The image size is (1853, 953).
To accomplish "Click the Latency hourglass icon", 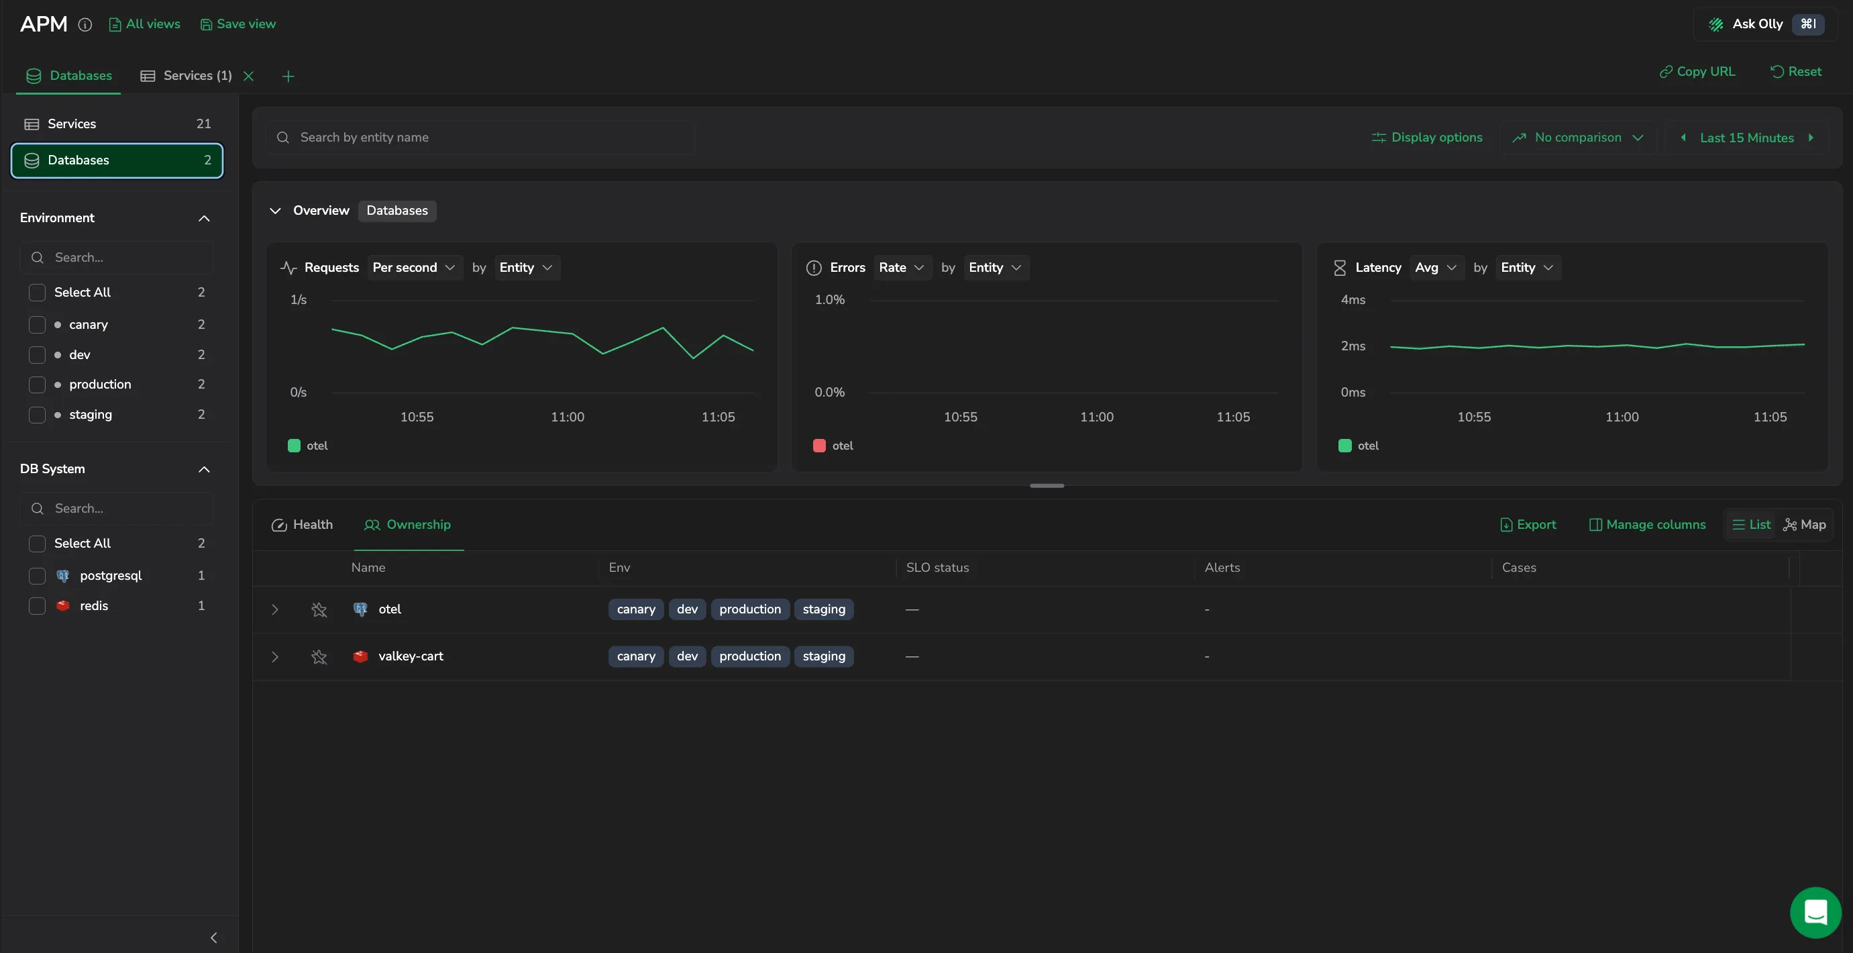I will pos(1339,268).
